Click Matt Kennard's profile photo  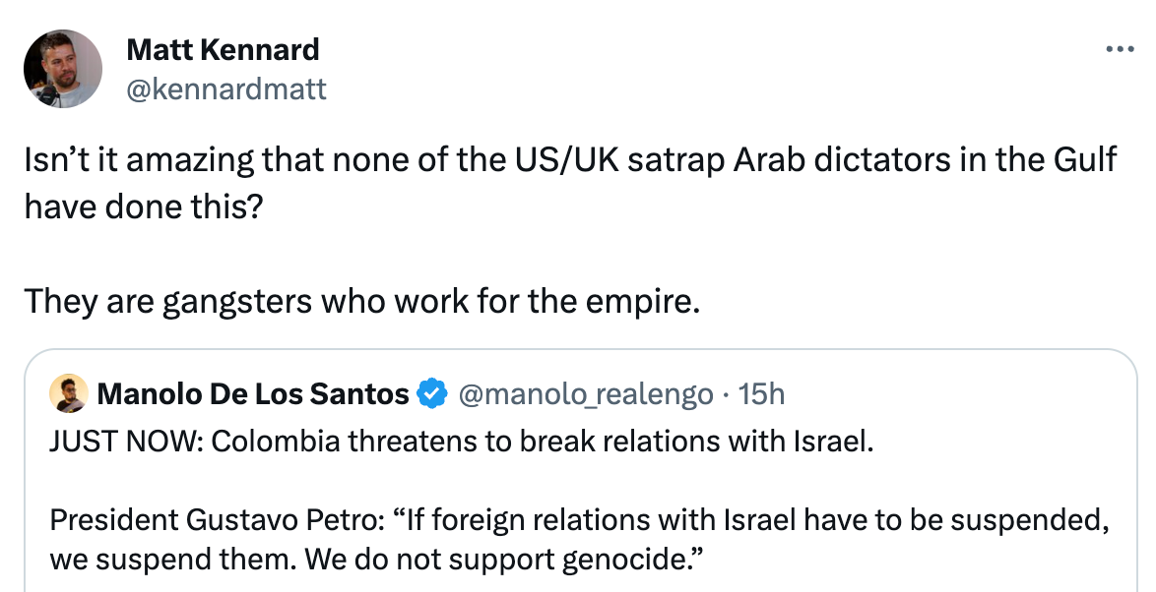63,68
